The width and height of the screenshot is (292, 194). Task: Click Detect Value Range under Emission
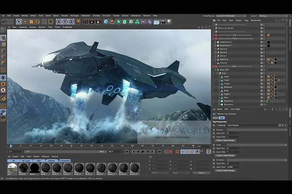pos(225,171)
